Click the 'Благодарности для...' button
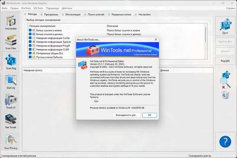237x158 pixels. 126,115
